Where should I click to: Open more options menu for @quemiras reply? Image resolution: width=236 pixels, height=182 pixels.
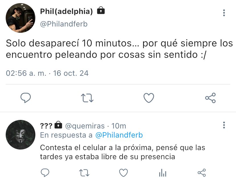(x=224, y=125)
